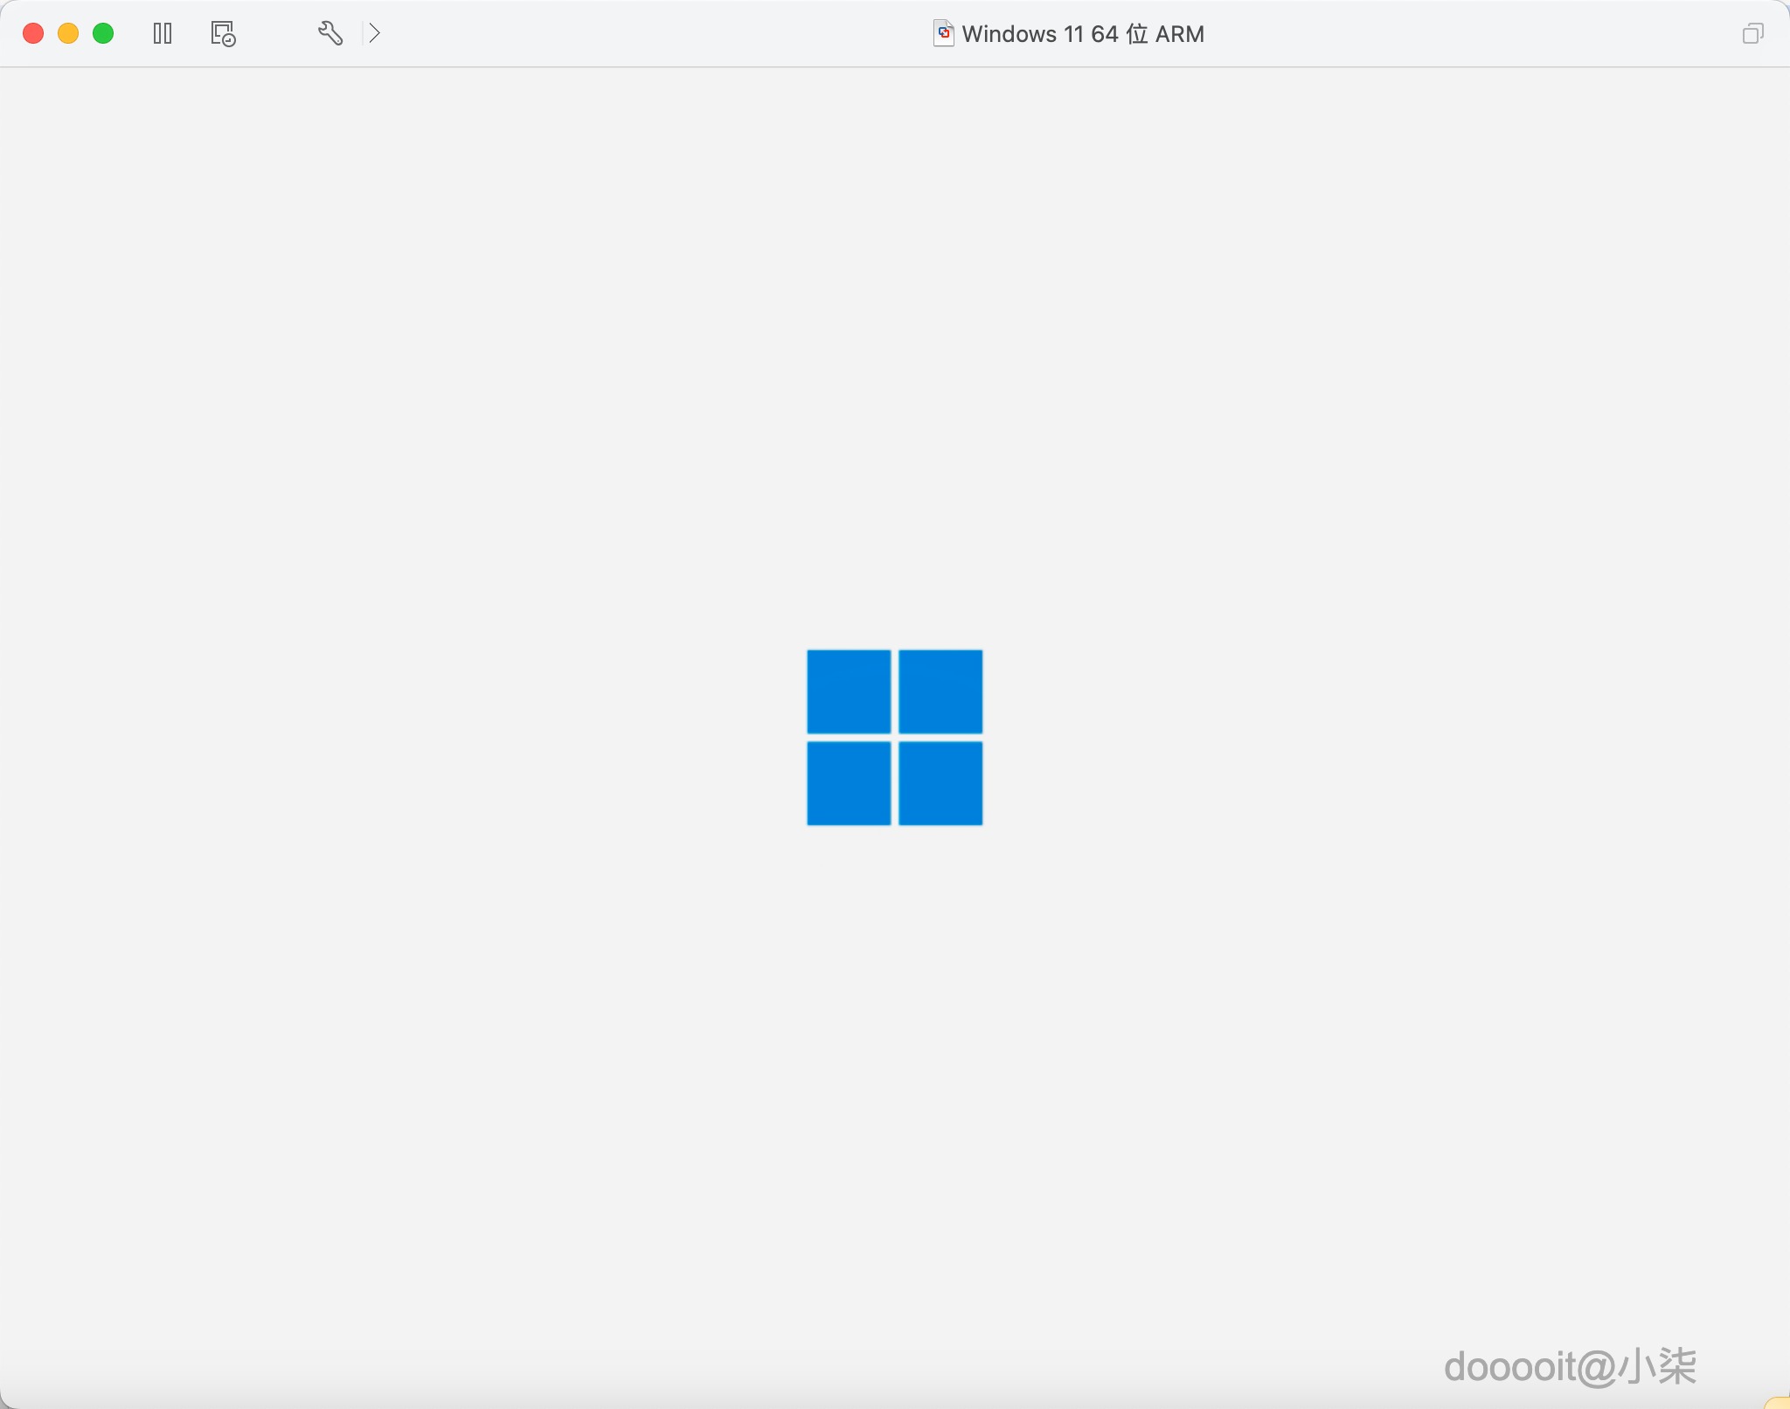Minimize window with yellow button
The image size is (1790, 1409).
click(68, 33)
